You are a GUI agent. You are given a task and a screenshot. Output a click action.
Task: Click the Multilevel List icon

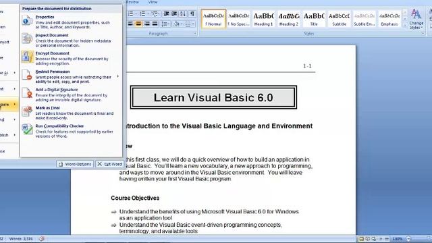pos(155,13)
